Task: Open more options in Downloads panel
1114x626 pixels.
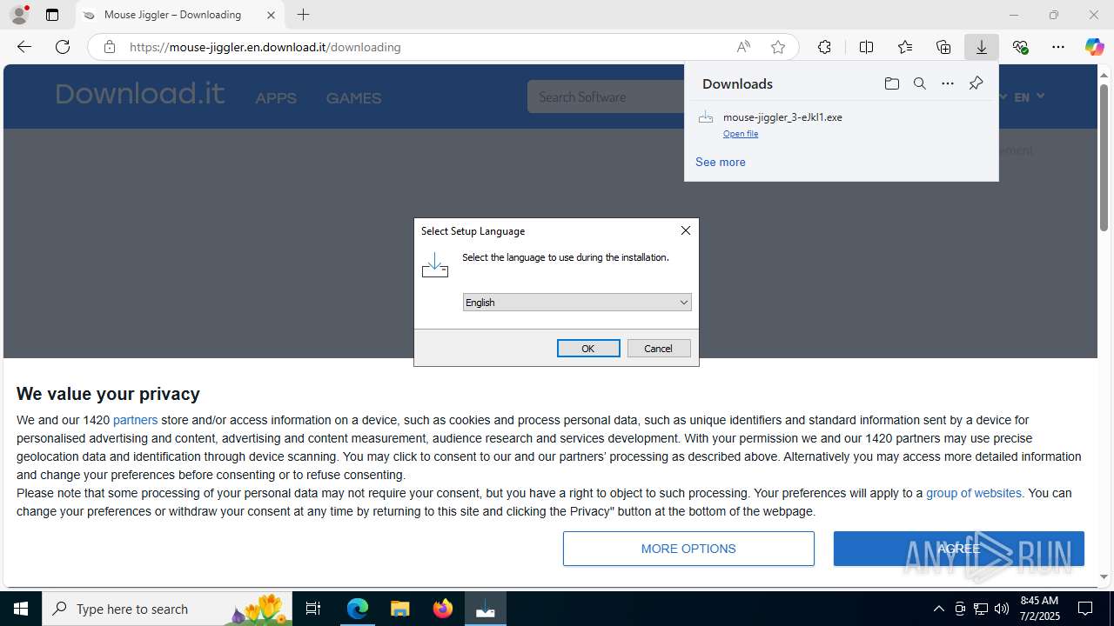Action: 948,83
